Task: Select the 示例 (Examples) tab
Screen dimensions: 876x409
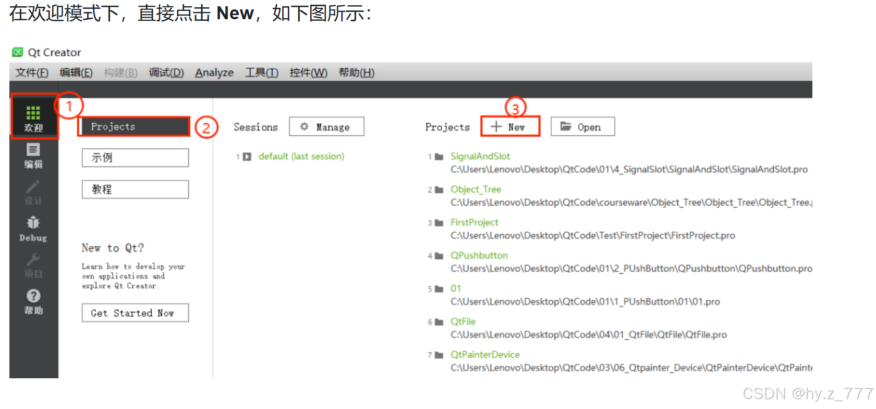Action: click(x=135, y=158)
